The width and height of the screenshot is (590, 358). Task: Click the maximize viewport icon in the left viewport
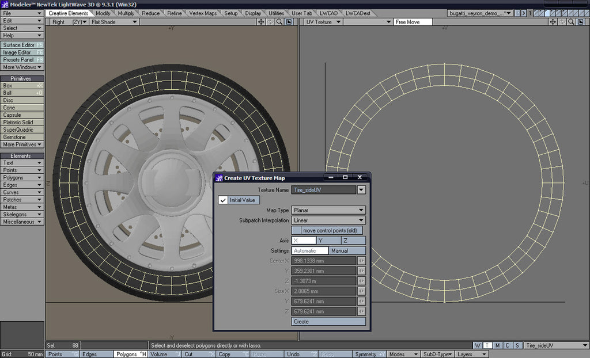click(289, 22)
